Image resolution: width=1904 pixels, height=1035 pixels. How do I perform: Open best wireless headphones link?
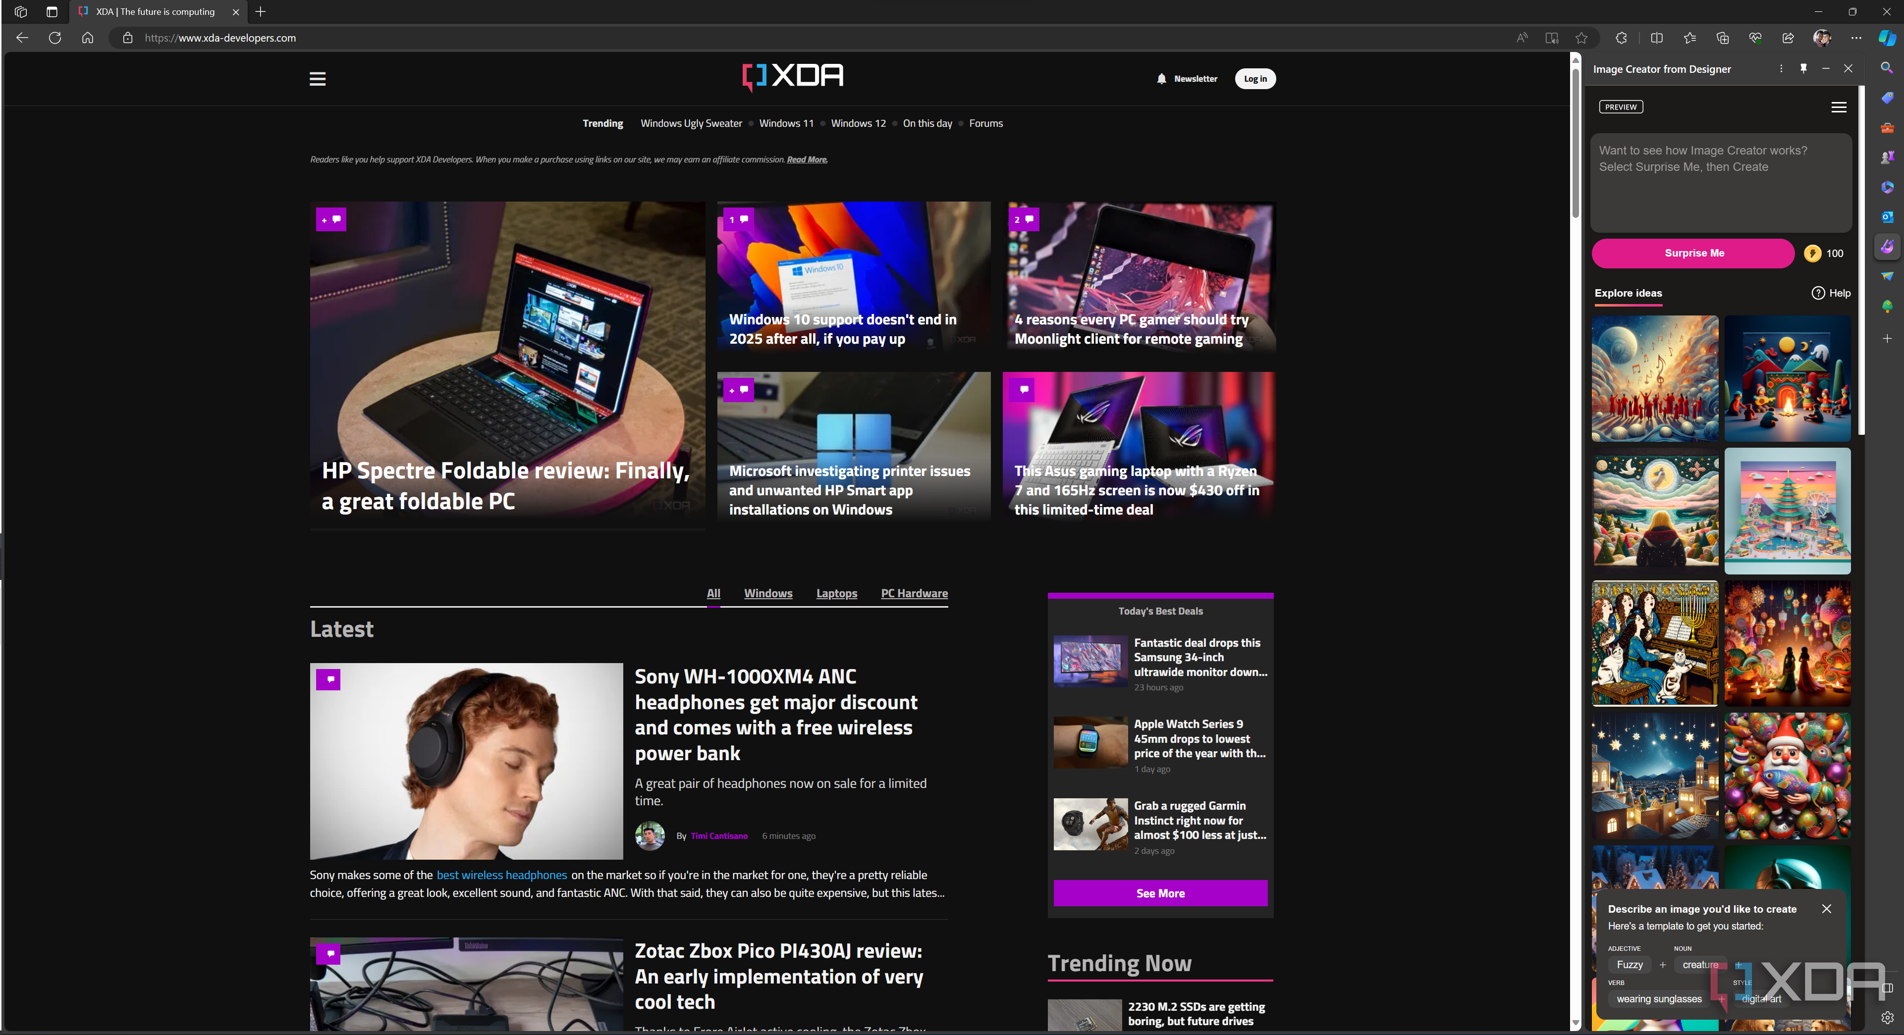coord(502,875)
